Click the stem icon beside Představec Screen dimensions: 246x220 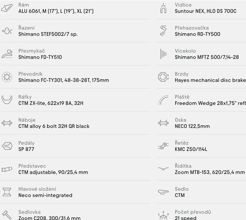coord(7,169)
